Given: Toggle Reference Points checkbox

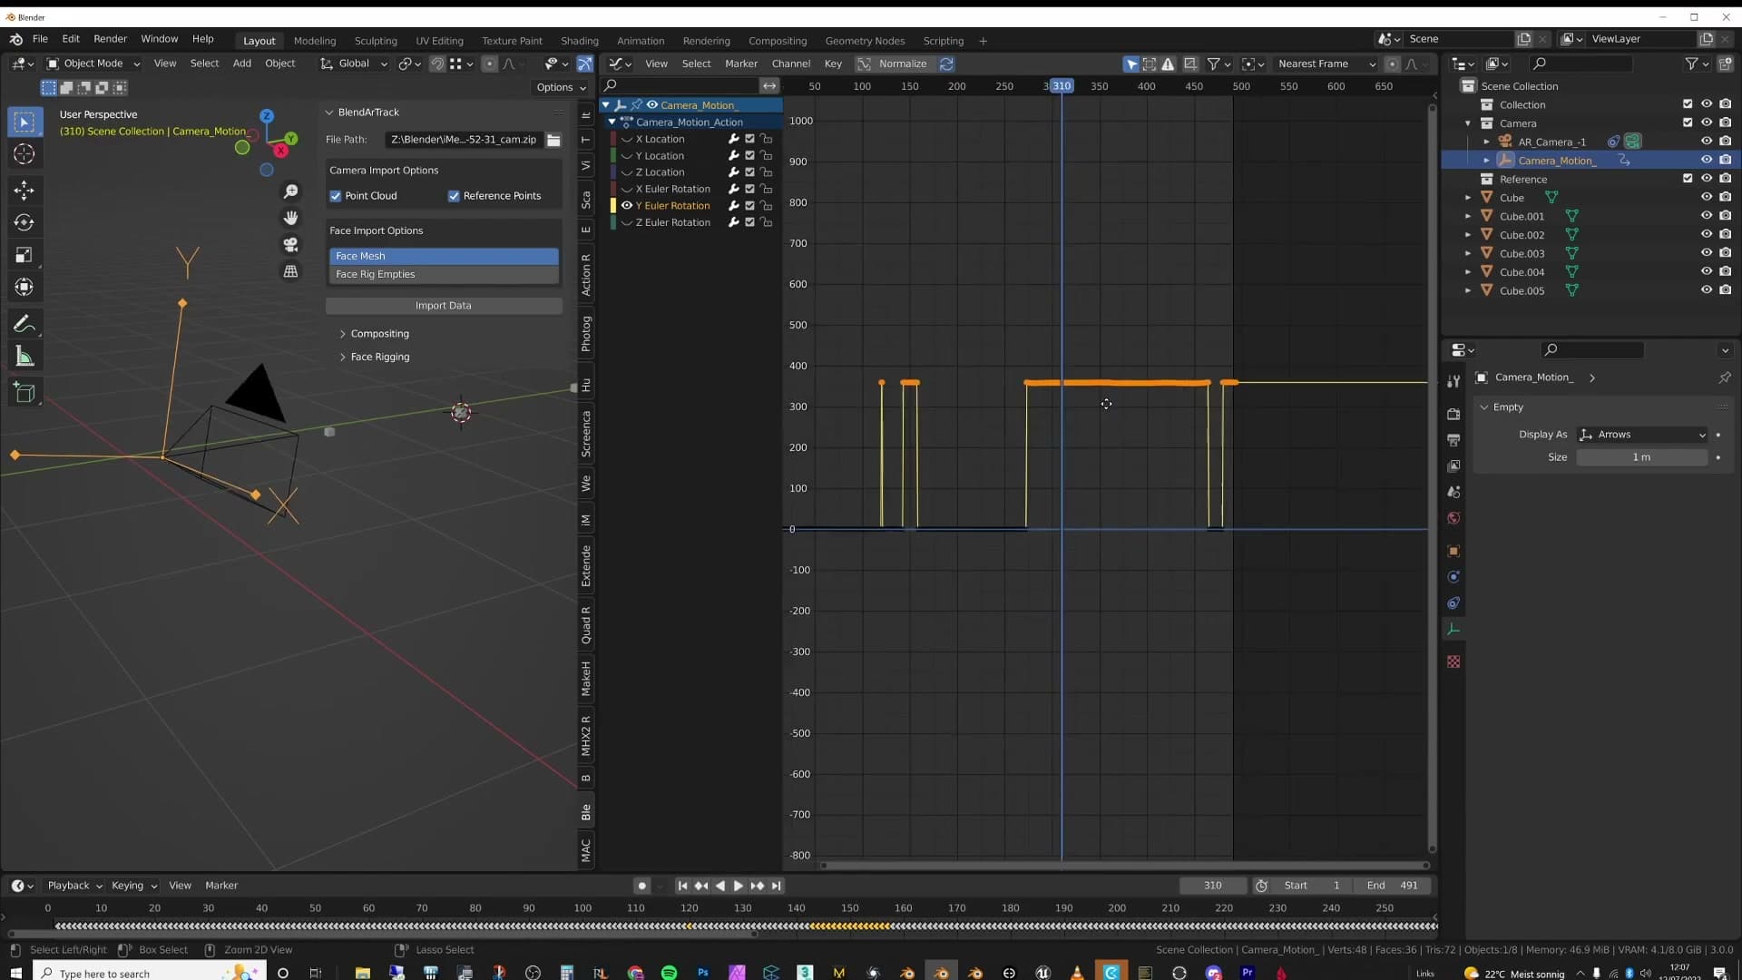Looking at the screenshot, I should click(454, 196).
